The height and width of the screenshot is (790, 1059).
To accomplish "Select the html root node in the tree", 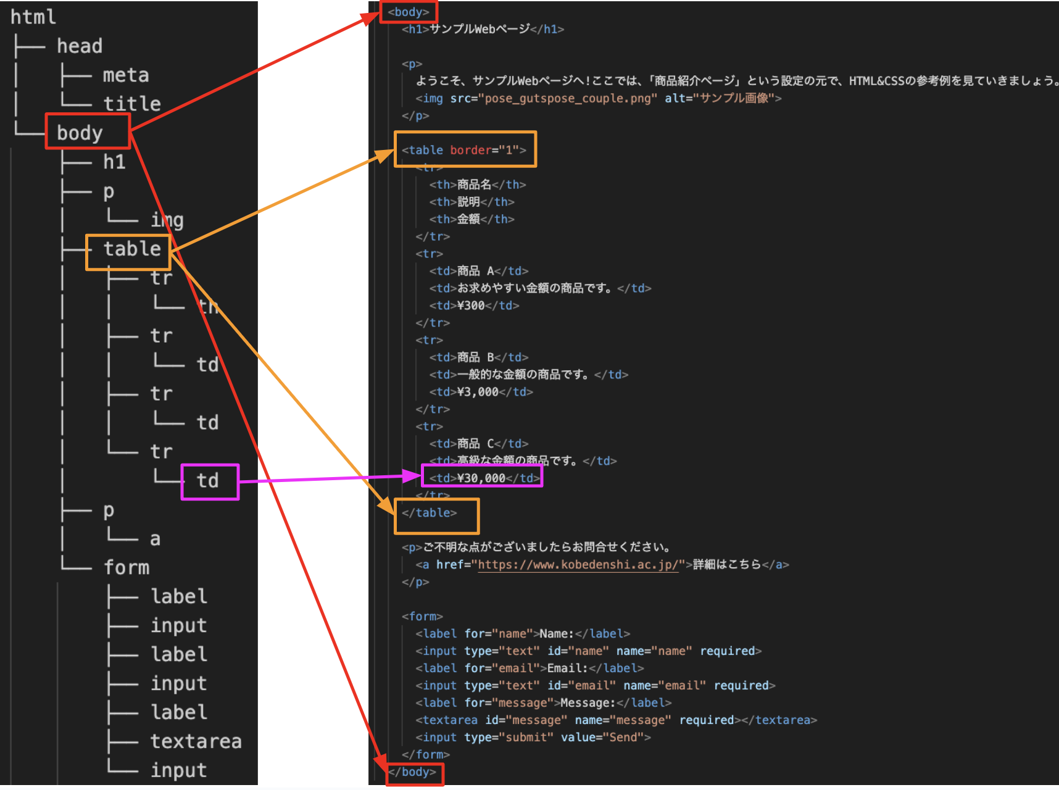I will (x=32, y=17).
